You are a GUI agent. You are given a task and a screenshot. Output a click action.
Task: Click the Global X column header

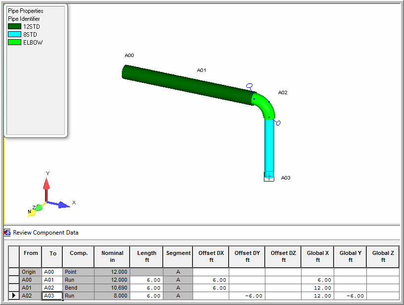coord(317,257)
